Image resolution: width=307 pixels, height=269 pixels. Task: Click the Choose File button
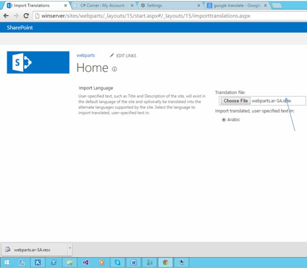click(236, 101)
